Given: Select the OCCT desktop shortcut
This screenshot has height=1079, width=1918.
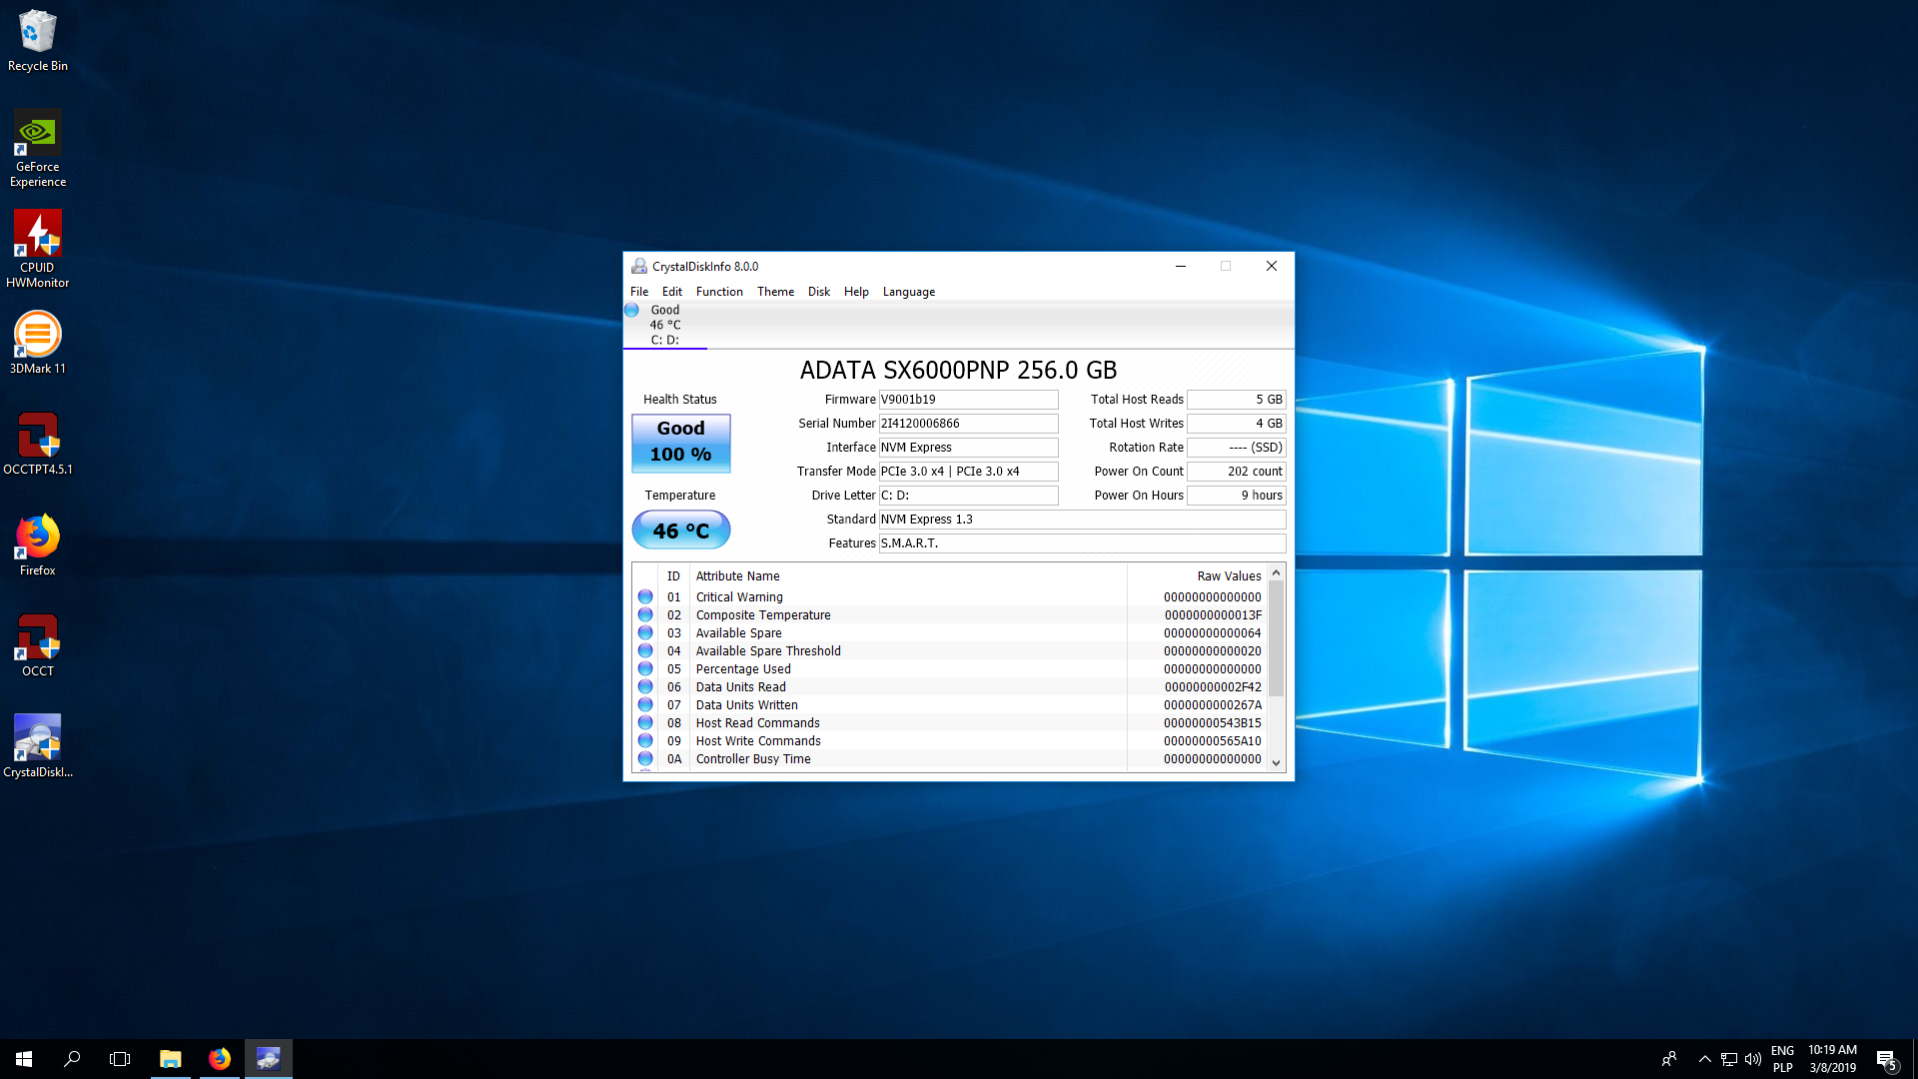Looking at the screenshot, I should (38, 645).
